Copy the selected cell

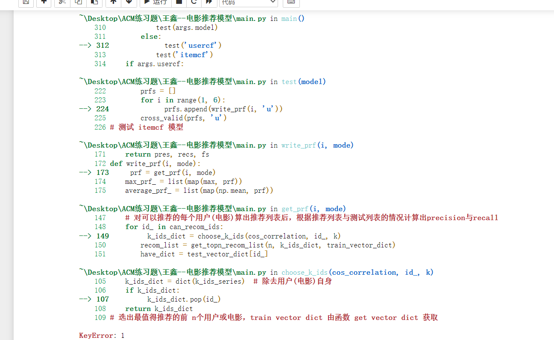[x=78, y=3]
